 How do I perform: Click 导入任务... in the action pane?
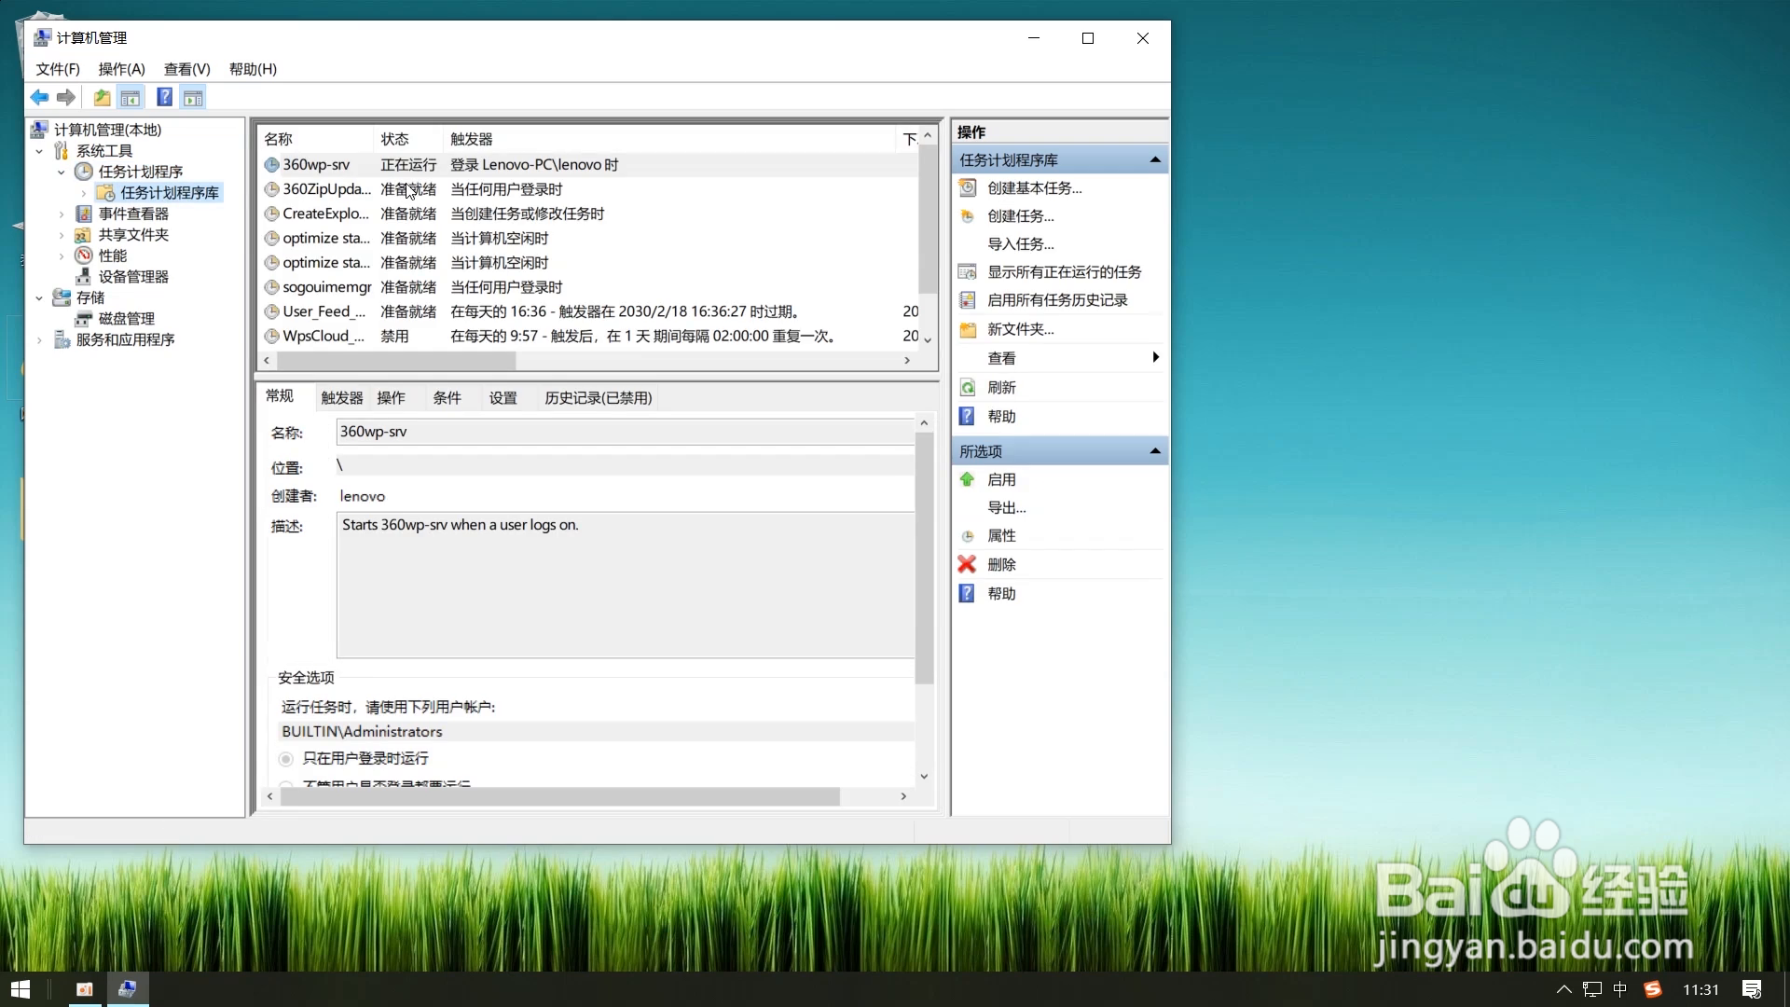click(1020, 243)
